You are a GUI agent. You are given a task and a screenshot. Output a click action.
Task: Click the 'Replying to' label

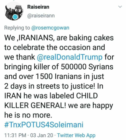click(17, 28)
